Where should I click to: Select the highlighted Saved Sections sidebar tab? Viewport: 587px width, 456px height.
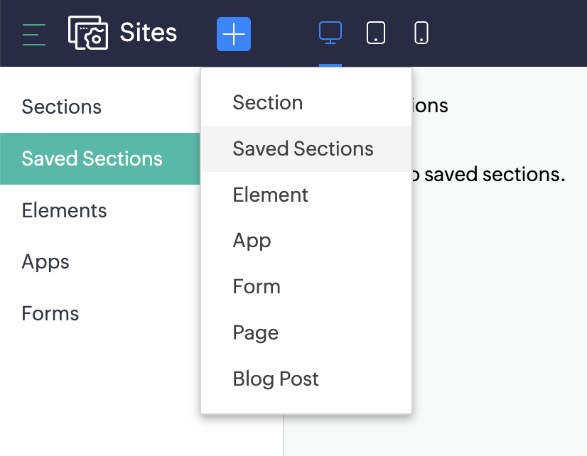point(92,158)
